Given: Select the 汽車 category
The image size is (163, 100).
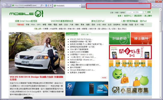Looking at the screenshot, I should [x=71, y=25].
